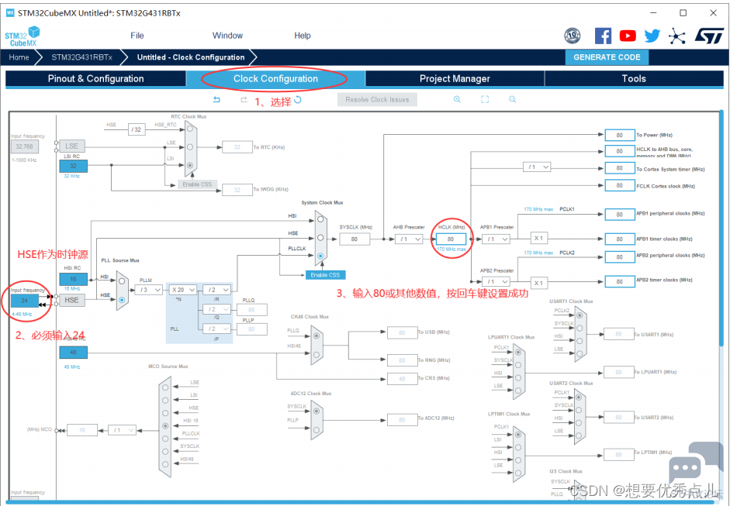The image size is (730, 506).
Task: Click the refresh/reset clock icon
Action: (x=298, y=99)
